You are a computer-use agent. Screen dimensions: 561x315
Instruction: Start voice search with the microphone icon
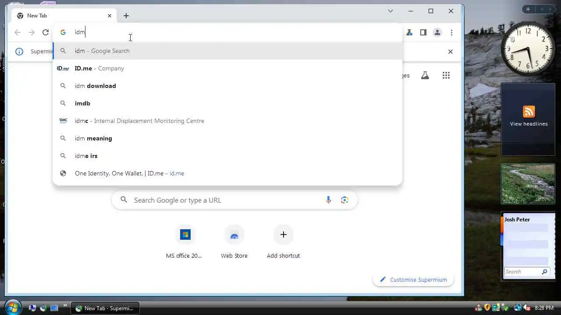pos(328,200)
